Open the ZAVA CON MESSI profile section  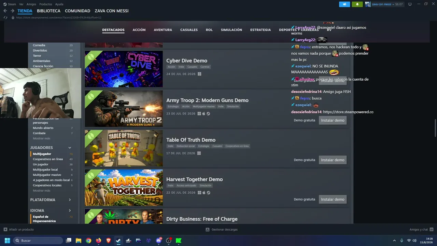pyautogui.click(x=112, y=11)
